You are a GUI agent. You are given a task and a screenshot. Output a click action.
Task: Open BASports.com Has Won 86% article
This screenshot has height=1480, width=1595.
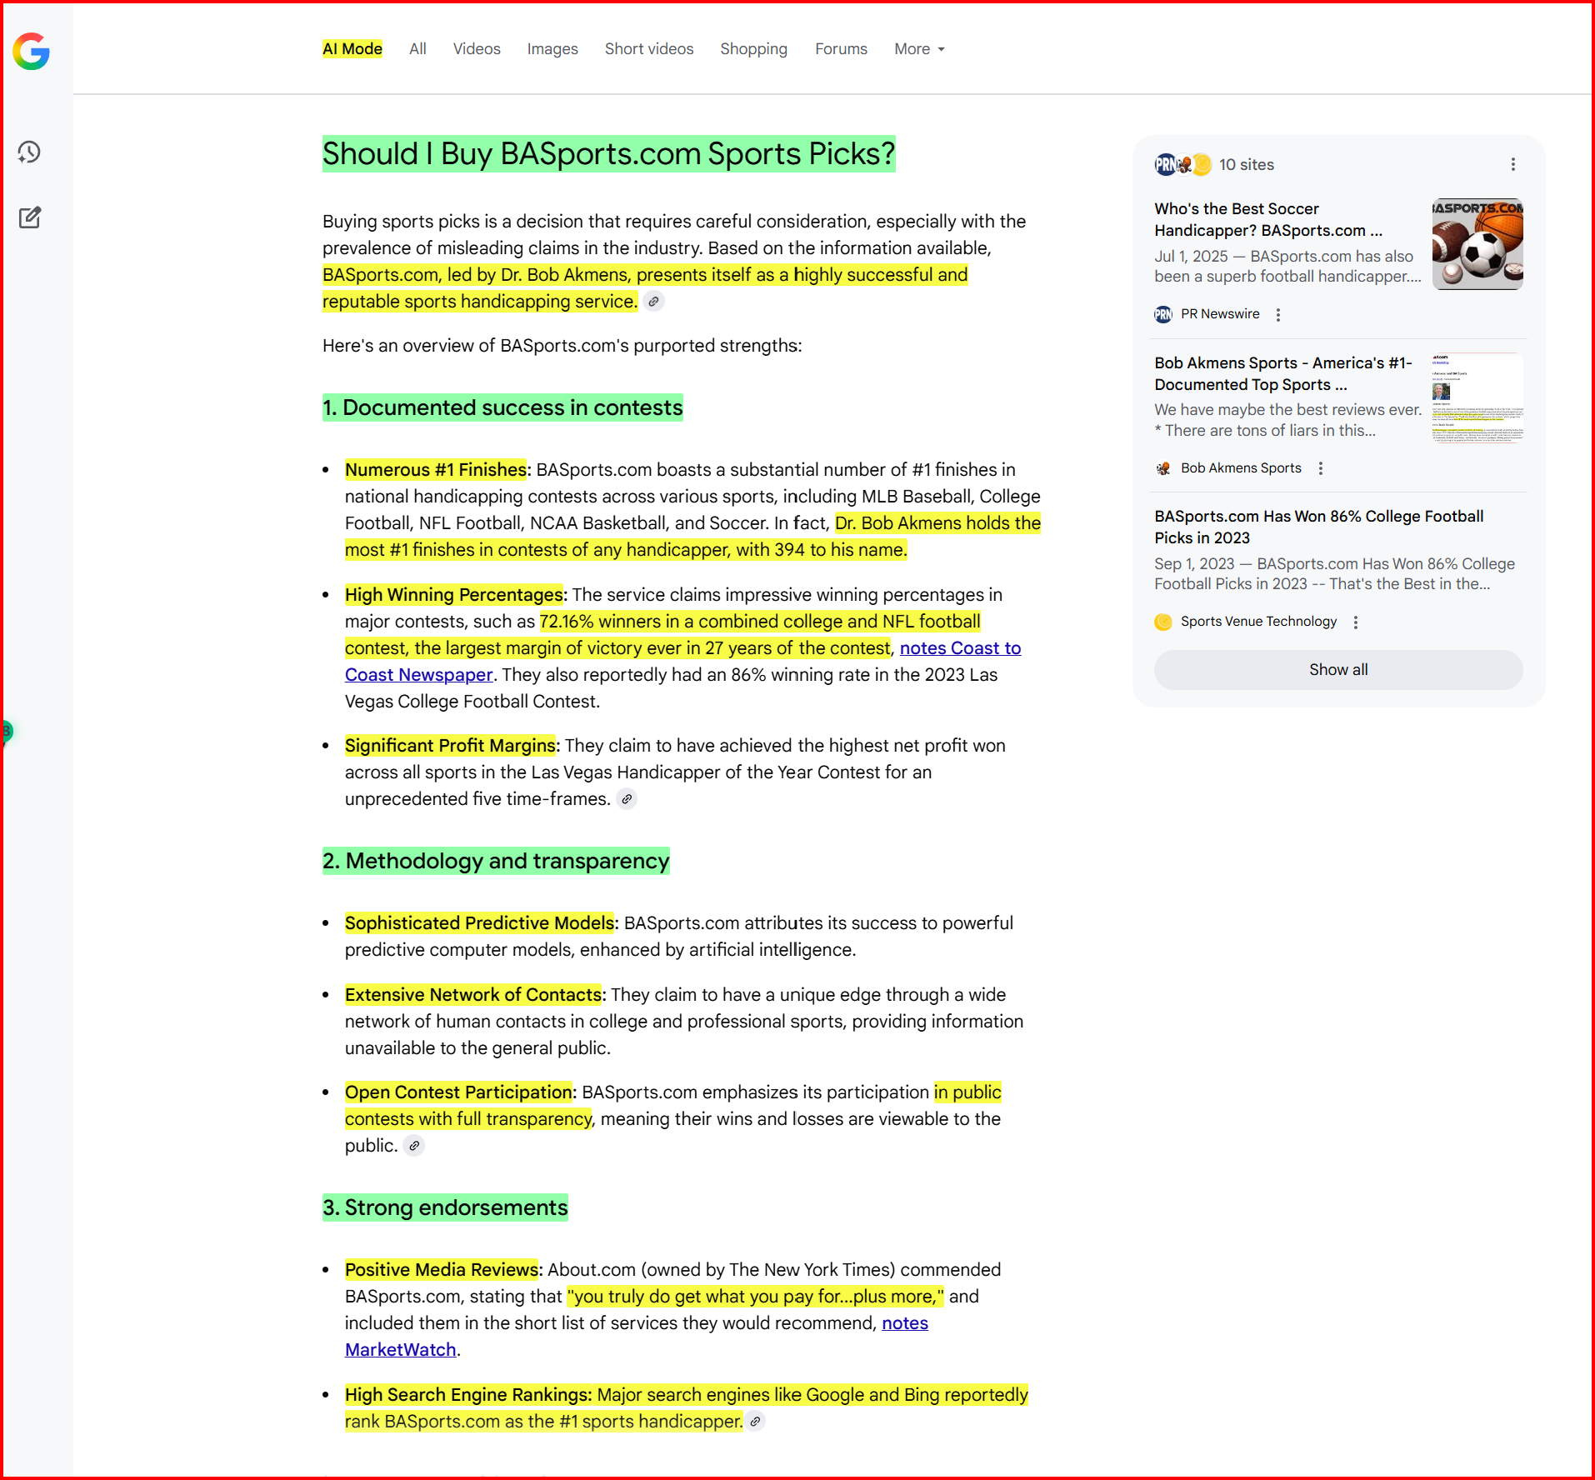[x=1317, y=527]
